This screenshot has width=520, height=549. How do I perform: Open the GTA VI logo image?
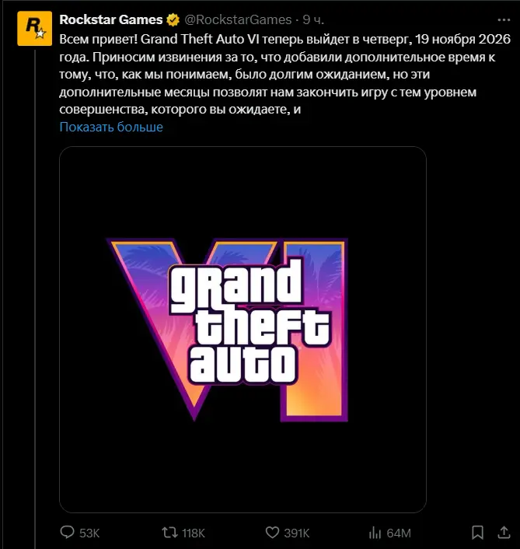pyautogui.click(x=243, y=330)
